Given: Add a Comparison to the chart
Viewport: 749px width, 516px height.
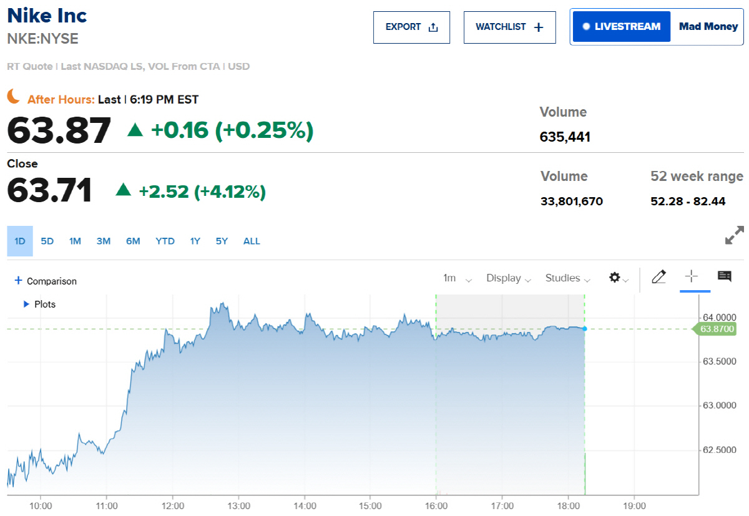Looking at the screenshot, I should coord(44,281).
